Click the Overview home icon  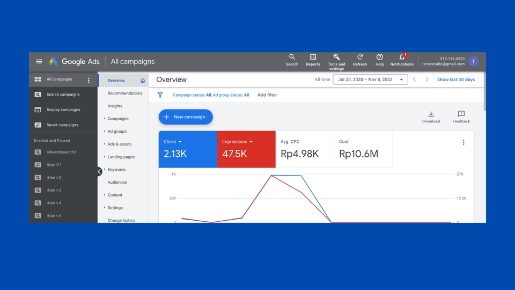click(x=143, y=81)
